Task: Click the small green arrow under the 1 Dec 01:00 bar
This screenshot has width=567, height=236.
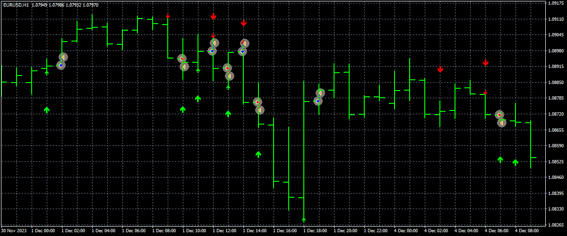Action: 47,73
